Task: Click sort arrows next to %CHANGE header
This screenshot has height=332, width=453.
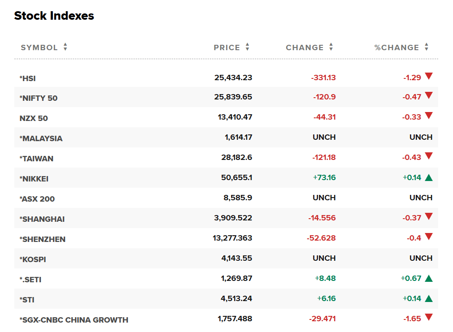Action: click(427, 47)
